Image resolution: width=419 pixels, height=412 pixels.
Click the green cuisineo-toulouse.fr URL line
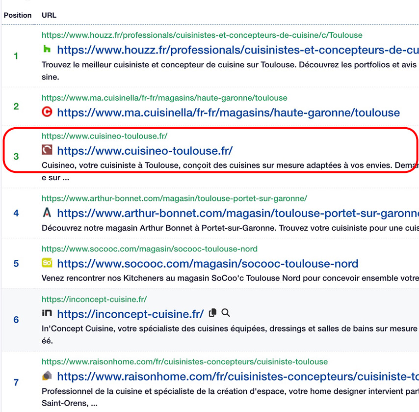tap(105, 136)
